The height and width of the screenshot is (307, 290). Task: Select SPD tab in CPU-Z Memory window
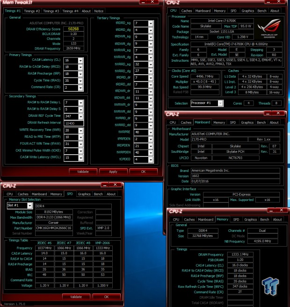pyautogui.click(x=236, y=220)
